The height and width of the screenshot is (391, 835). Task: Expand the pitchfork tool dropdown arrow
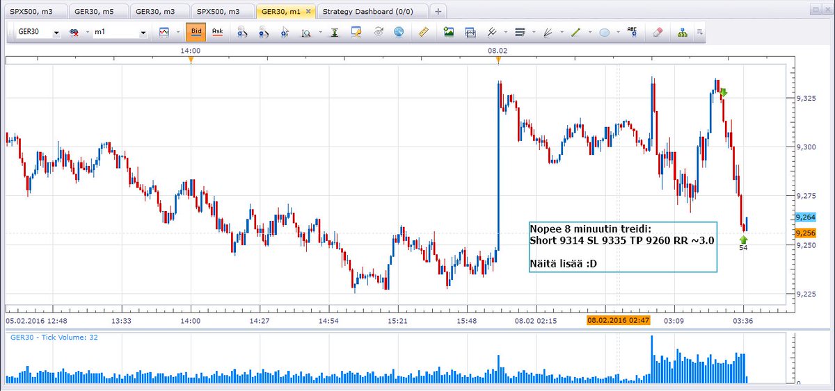(504, 32)
